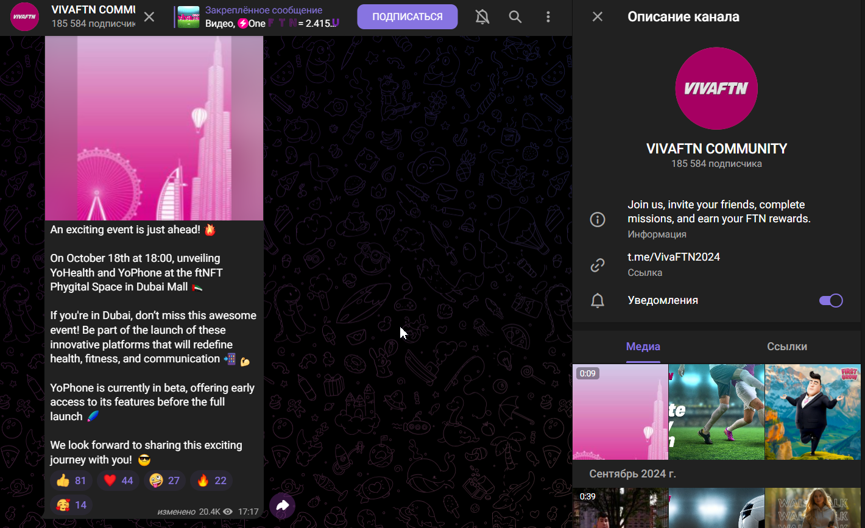The width and height of the screenshot is (865, 528).
Task: Switch to the Ссылки tab
Action: coord(787,347)
